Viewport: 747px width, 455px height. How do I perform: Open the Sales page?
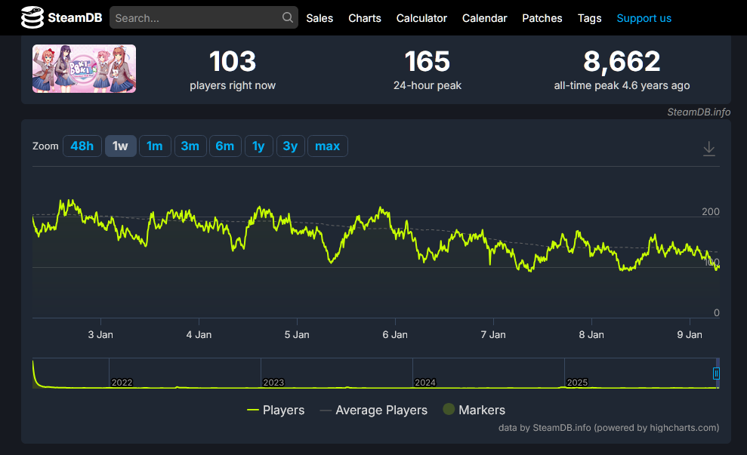coord(319,18)
